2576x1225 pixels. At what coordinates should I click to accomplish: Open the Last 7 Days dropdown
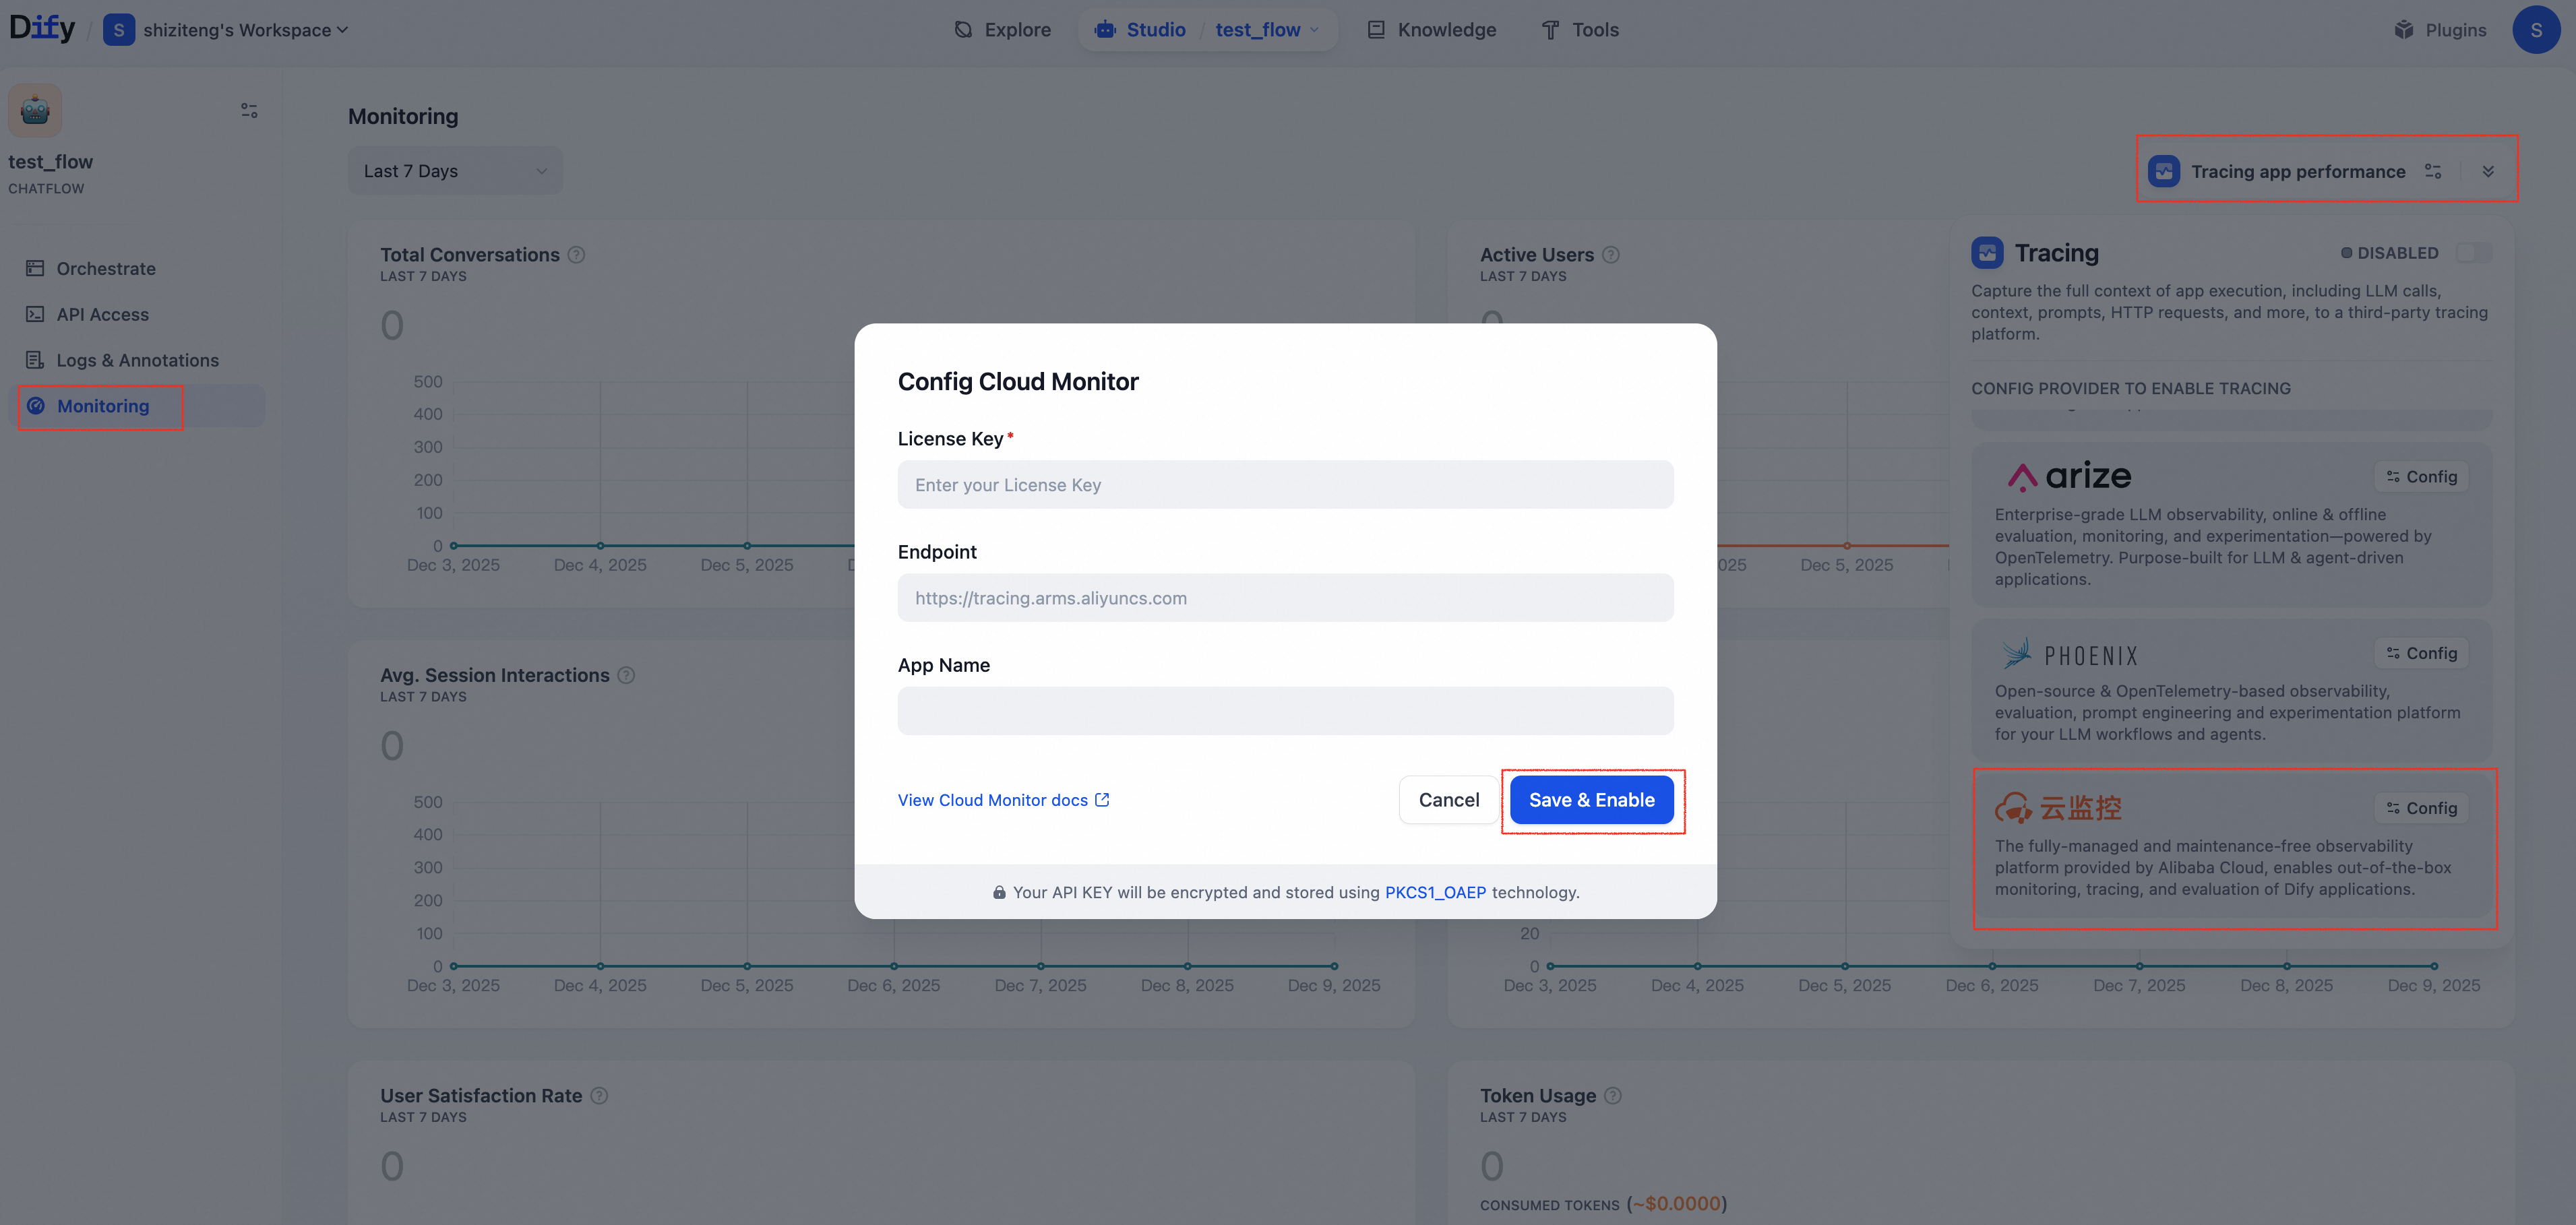pyautogui.click(x=454, y=170)
